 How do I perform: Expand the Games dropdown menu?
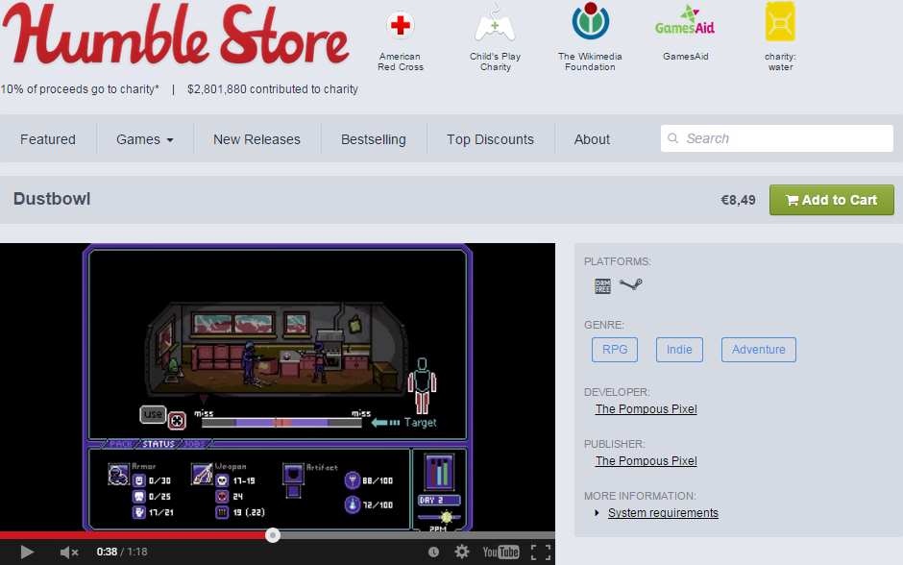point(144,139)
